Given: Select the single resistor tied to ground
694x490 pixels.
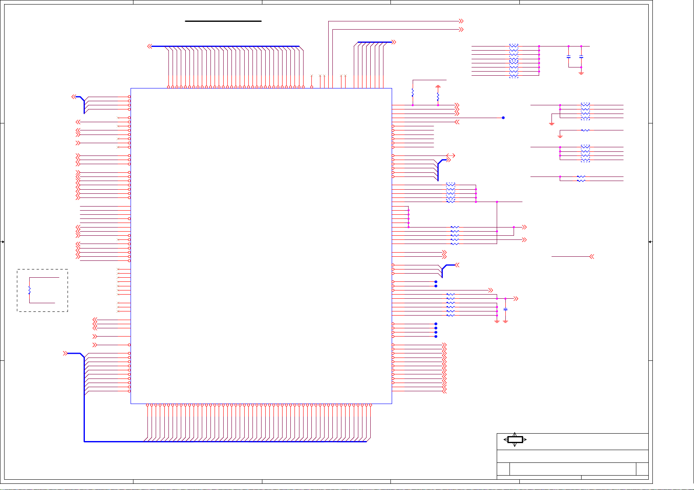Looking at the screenshot, I should [x=585, y=130].
